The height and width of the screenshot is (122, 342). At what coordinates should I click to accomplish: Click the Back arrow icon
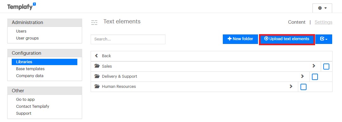[x=96, y=56]
